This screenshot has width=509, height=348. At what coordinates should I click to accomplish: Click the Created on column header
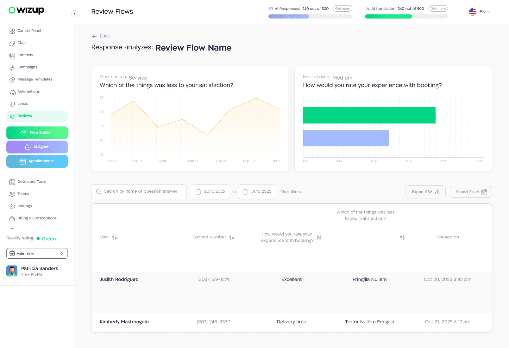(x=448, y=237)
